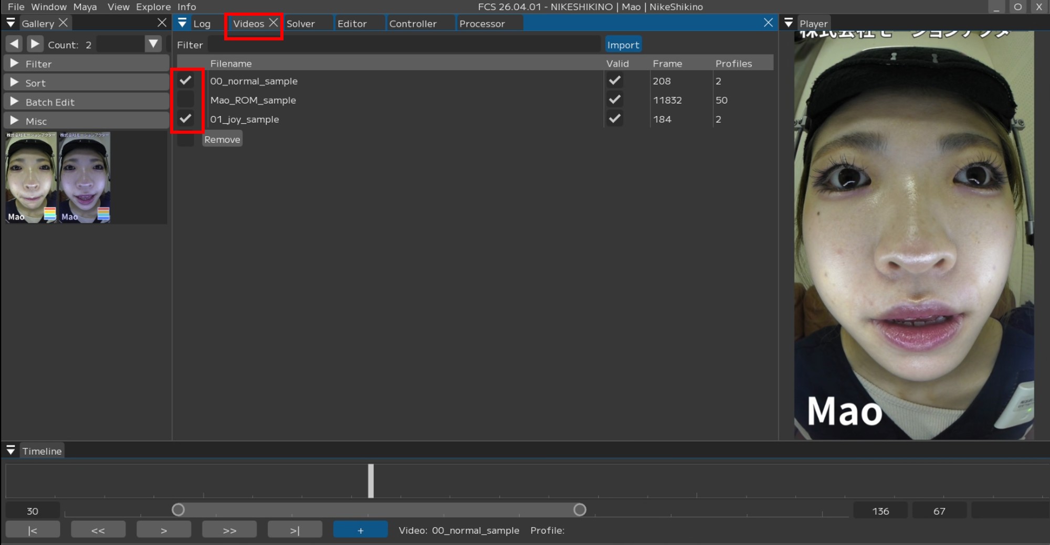Click the blue + icon below the timeline

[360, 530]
